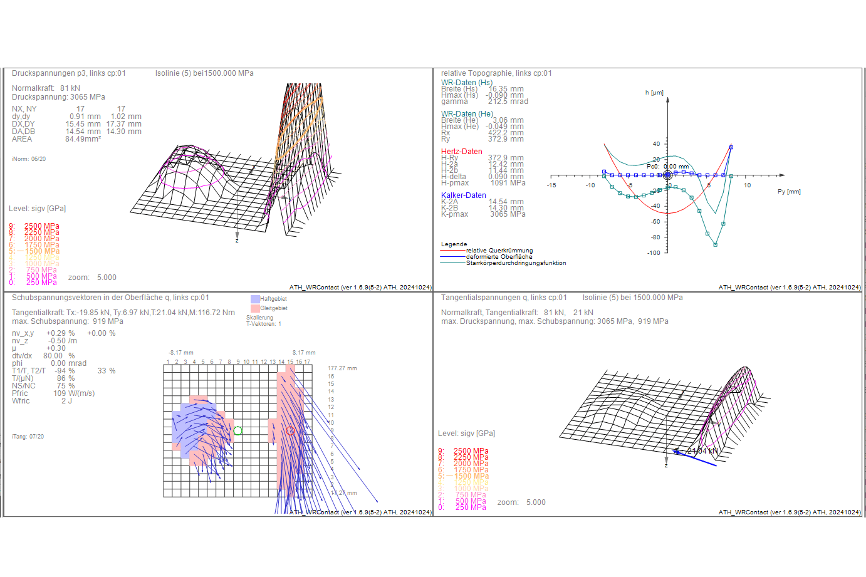The height and width of the screenshot is (577, 866).
Task: Pick the deformierte Oberfläche legend entry
Action: [499, 257]
